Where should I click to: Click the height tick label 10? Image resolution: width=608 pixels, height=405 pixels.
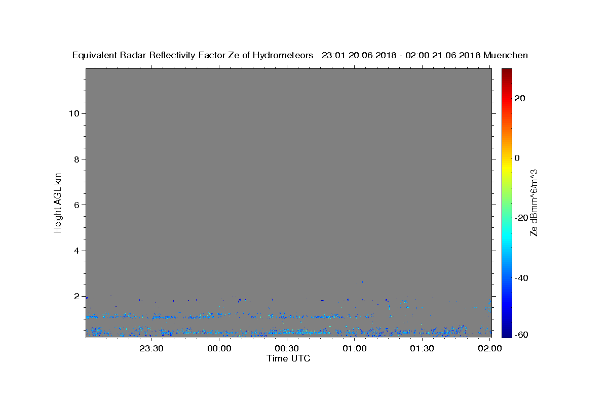click(74, 113)
